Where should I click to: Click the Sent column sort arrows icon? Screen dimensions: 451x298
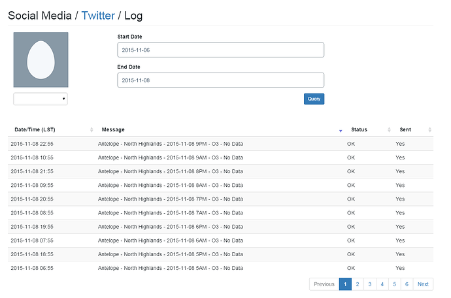pyautogui.click(x=429, y=130)
